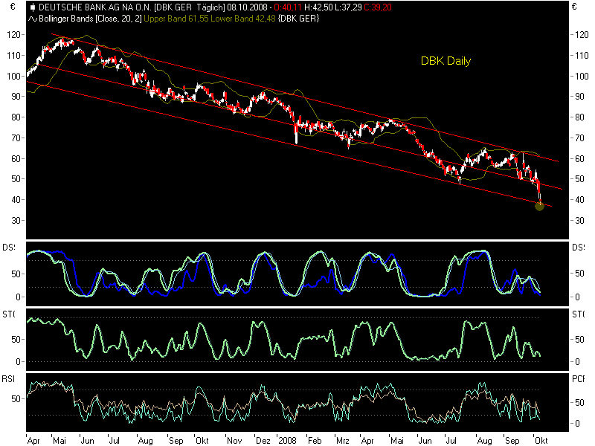The image size is (595, 446).
Task: Click the 120 price label on left axis
Action: point(13,35)
